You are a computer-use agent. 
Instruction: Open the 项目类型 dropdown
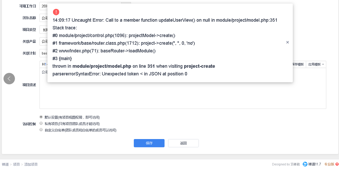click(44, 30)
